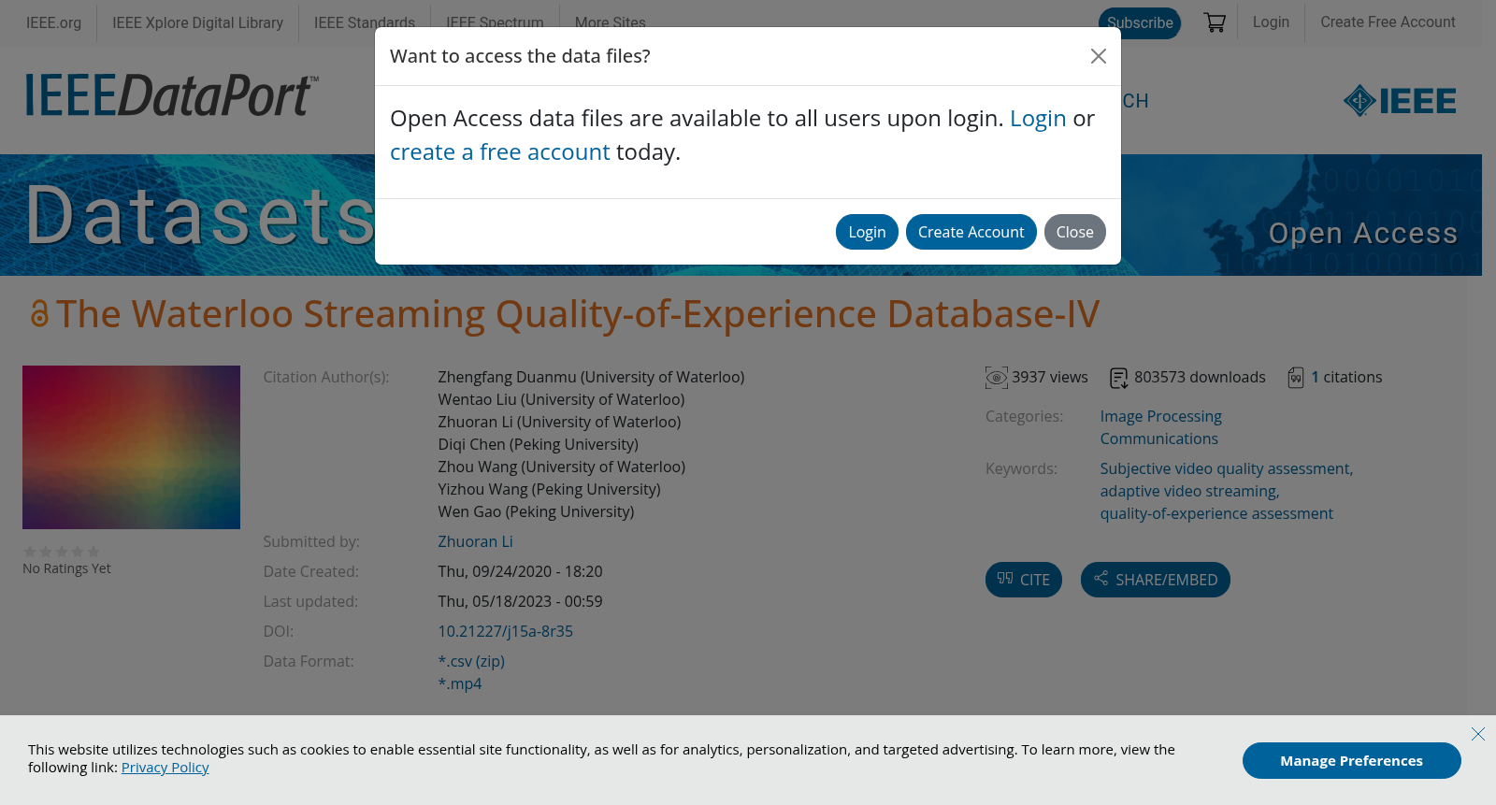
Task: Click Manage Preferences for cookies
Action: click(1352, 761)
